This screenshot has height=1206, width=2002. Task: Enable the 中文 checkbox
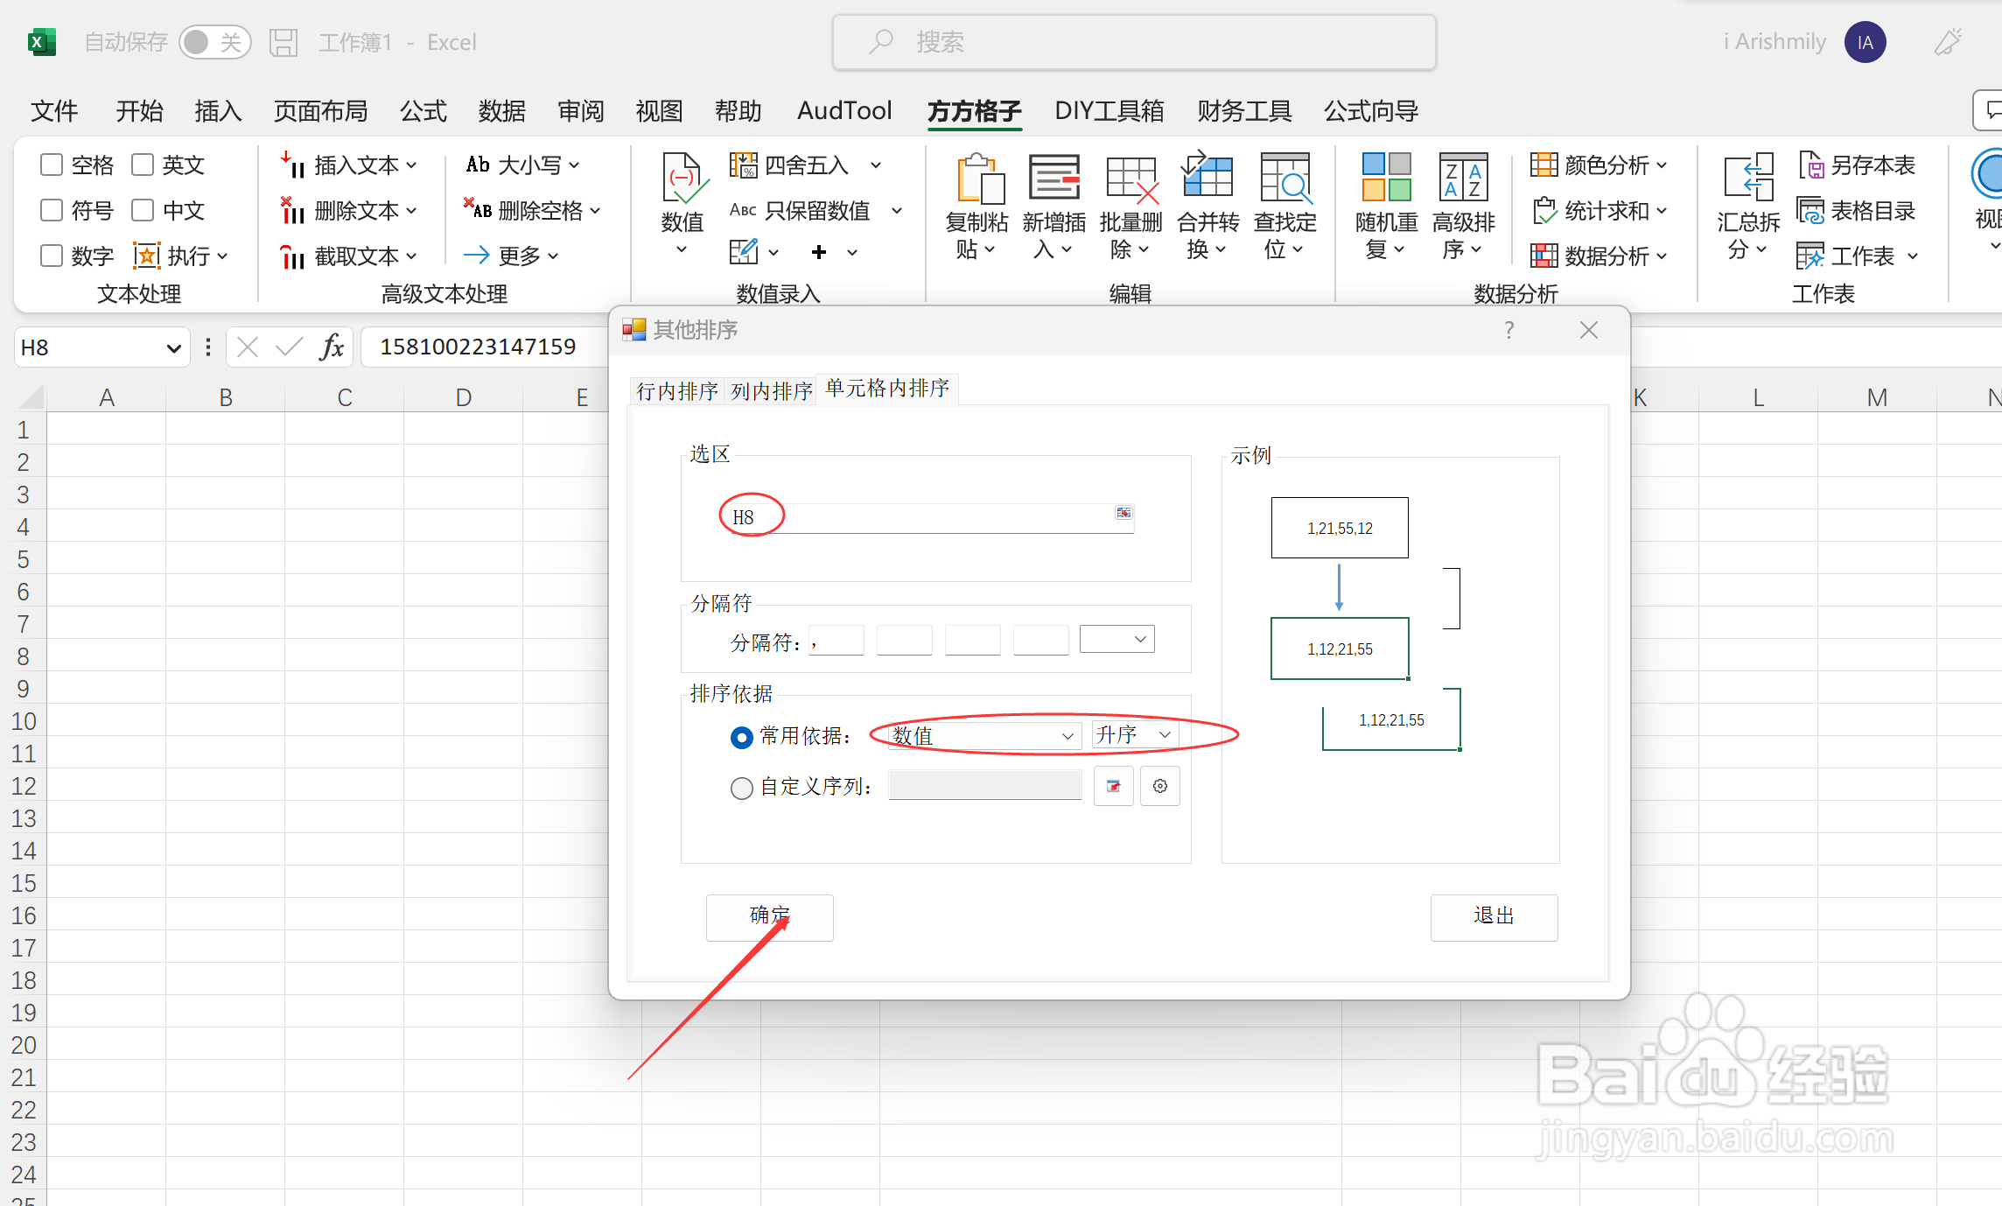(x=143, y=210)
